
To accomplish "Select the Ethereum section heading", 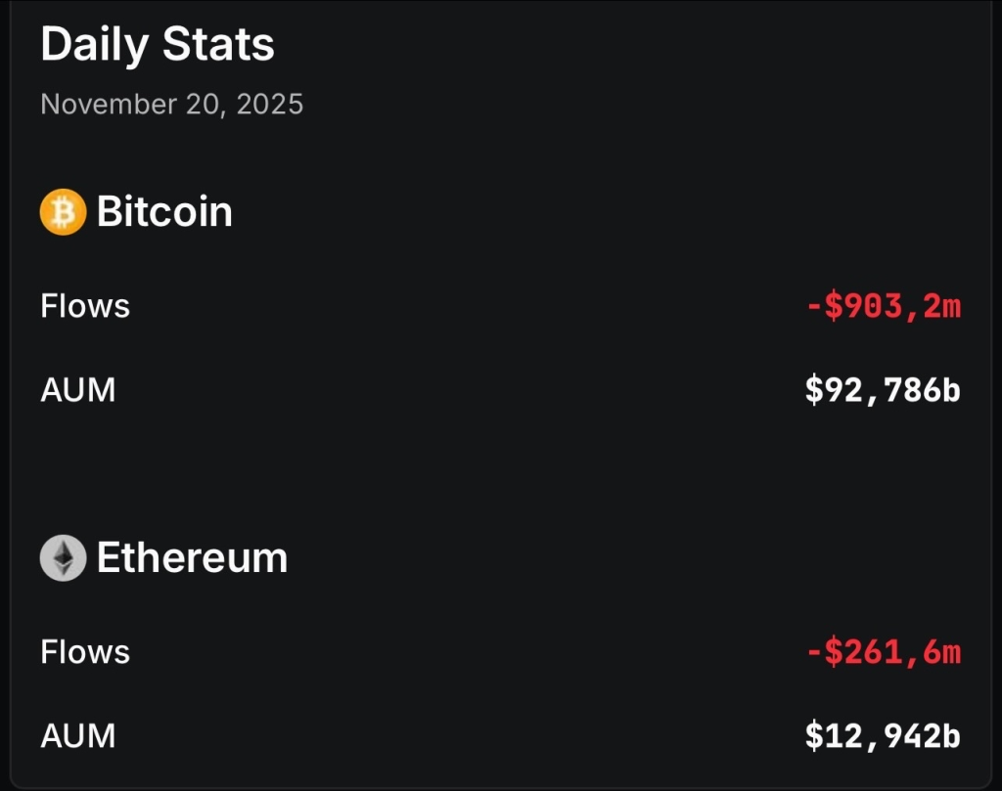I will point(192,558).
